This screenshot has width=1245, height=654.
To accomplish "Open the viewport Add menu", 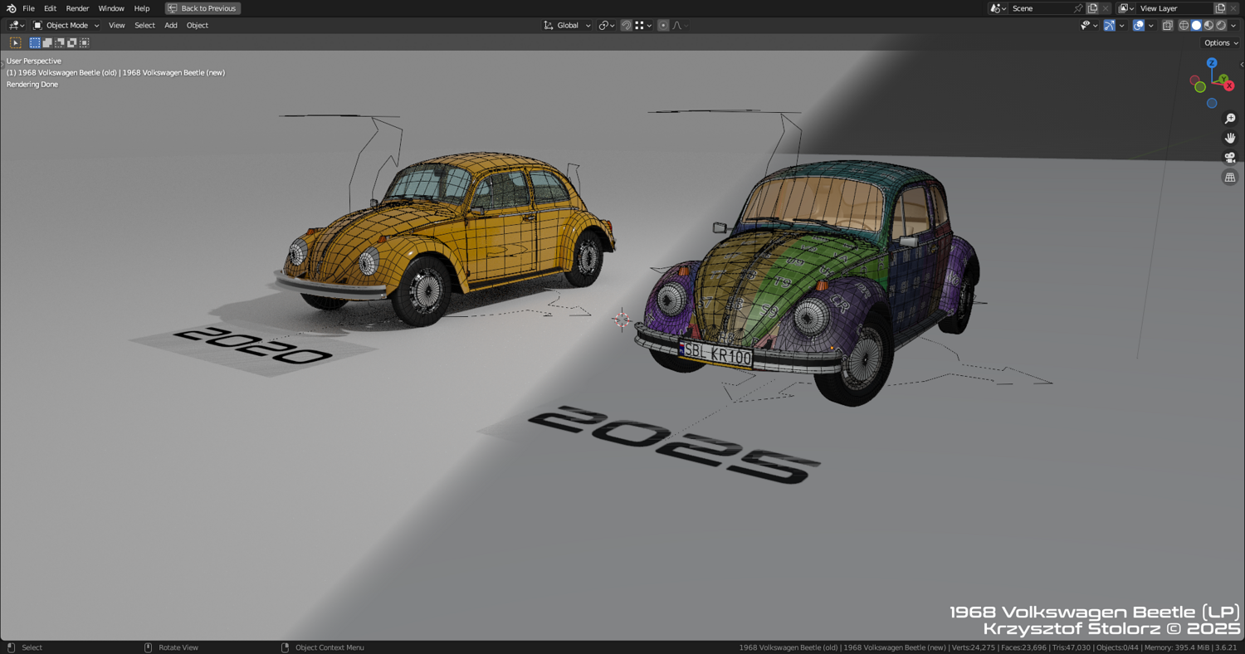I will pos(171,26).
